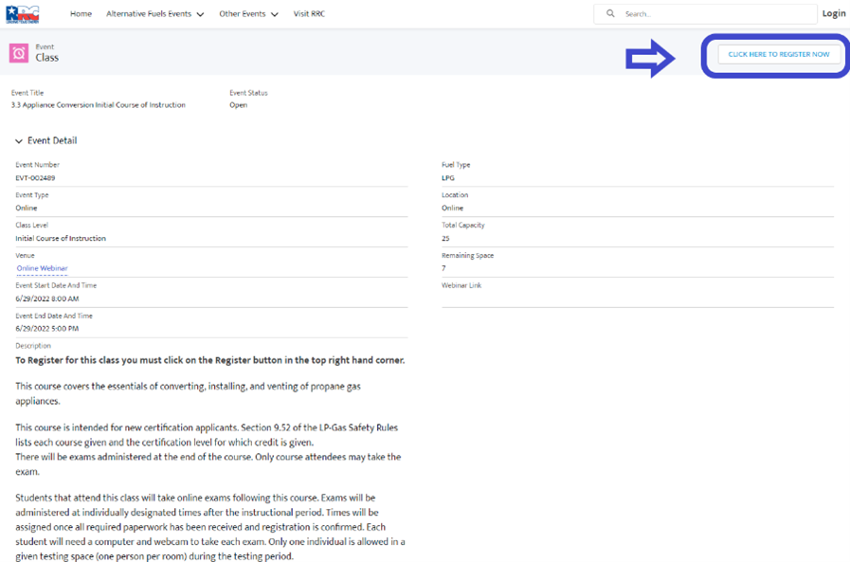Viewport: 850px width, 562px height.
Task: Open the Online Webinar venue link
Action: pyautogui.click(x=42, y=268)
